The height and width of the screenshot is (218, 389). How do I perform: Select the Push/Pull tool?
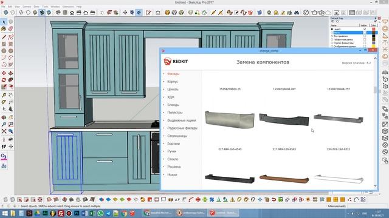tap(11, 73)
